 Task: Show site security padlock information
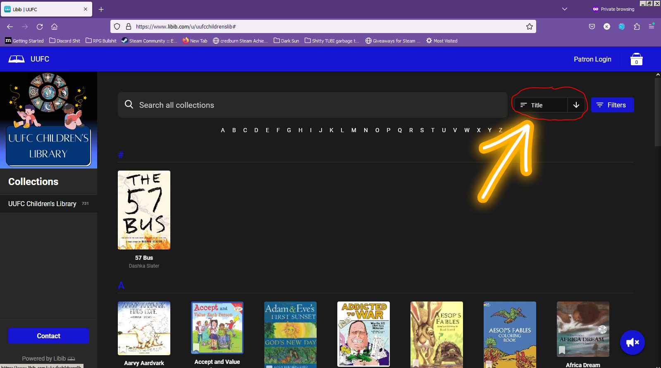(129, 26)
